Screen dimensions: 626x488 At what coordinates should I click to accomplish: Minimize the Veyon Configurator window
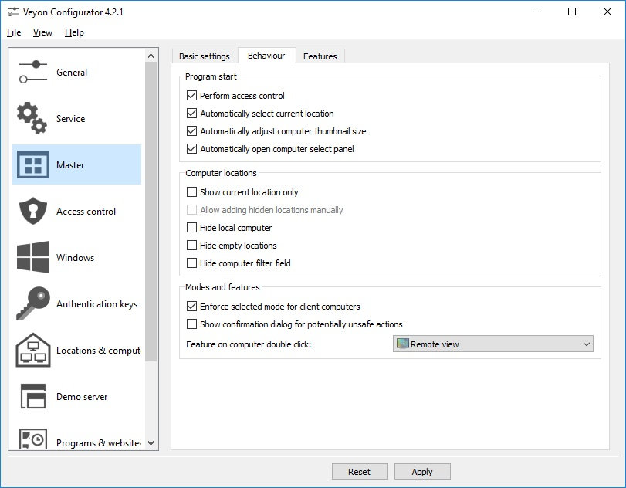click(537, 12)
